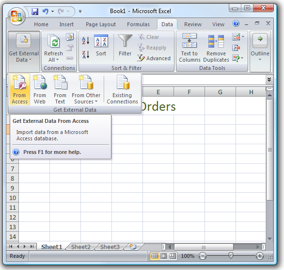Sort descending with Z to A icon
Viewport: 284px width, 270px height.
click(85, 54)
